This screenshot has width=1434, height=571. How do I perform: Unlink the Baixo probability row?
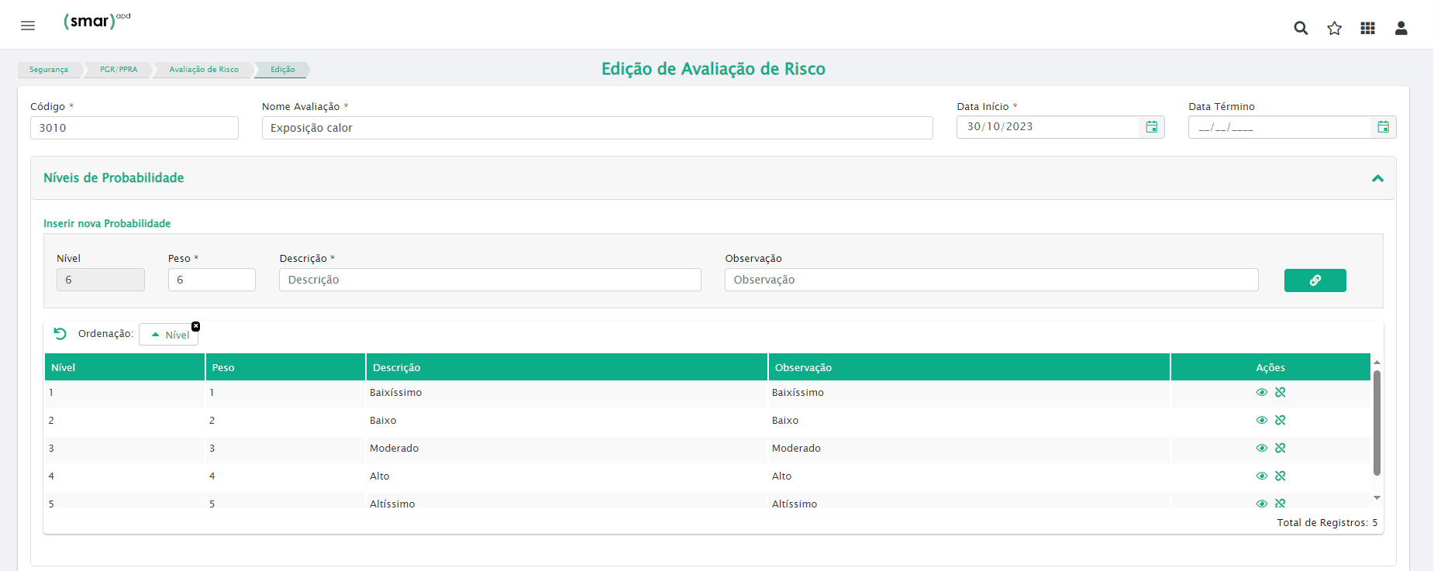[1281, 420]
